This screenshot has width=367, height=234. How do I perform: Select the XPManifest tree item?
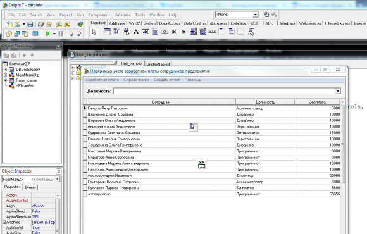pos(25,85)
